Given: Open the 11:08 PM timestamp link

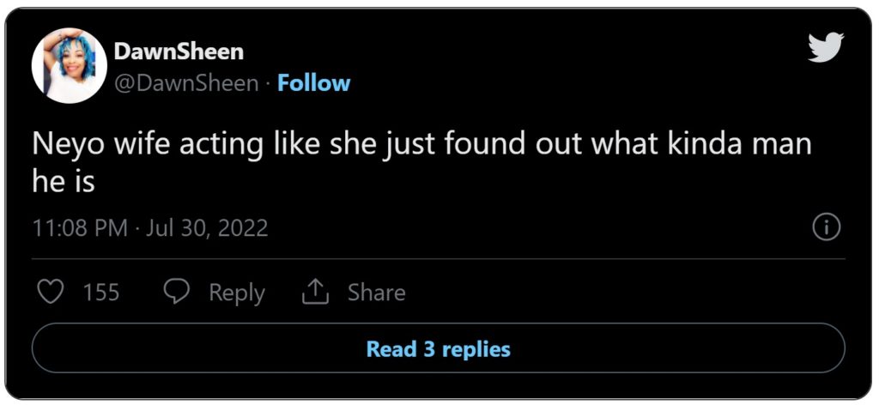Looking at the screenshot, I should [x=80, y=228].
